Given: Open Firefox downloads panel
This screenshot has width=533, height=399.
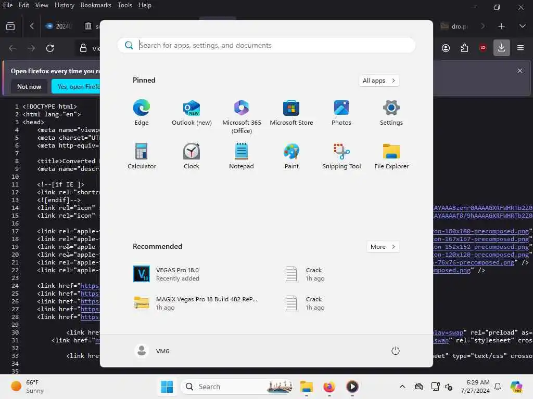Looking at the screenshot, I should (501, 48).
